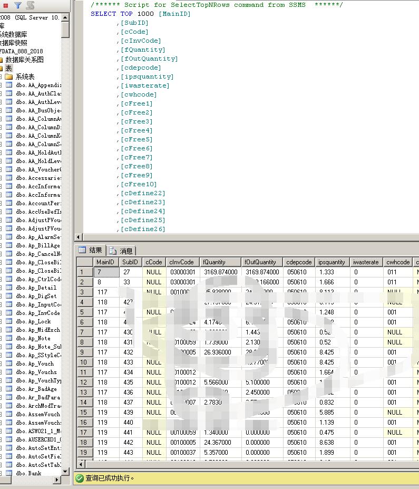Click cell 24.367000 in row 18
Viewport: 419px width, 489px height.
point(220,442)
